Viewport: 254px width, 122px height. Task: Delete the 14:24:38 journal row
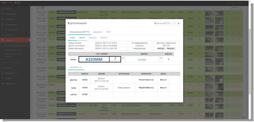pos(239,19)
